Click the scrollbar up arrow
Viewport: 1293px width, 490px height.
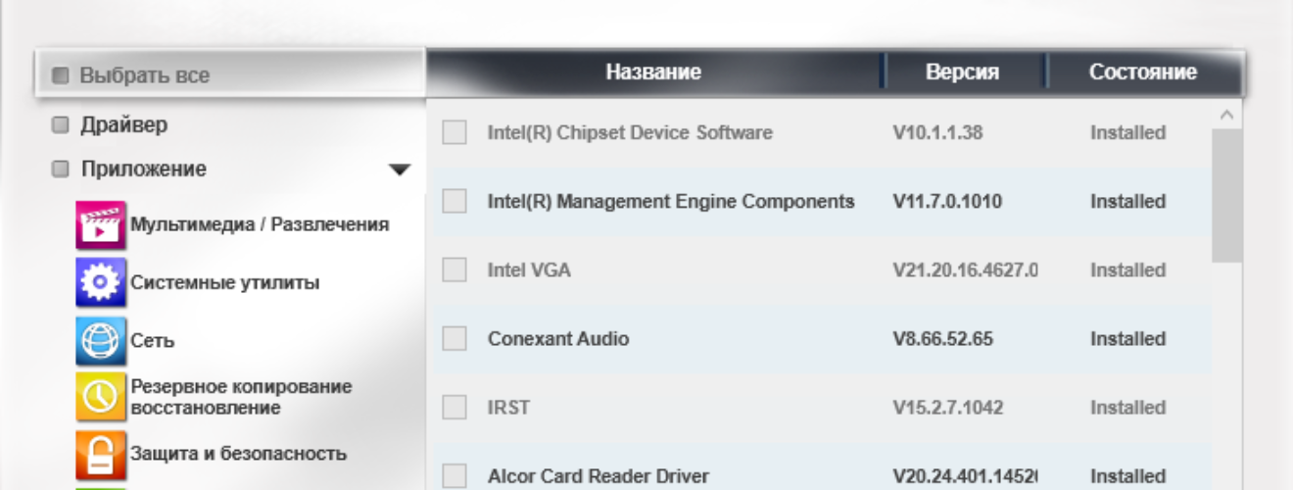click(x=1226, y=116)
